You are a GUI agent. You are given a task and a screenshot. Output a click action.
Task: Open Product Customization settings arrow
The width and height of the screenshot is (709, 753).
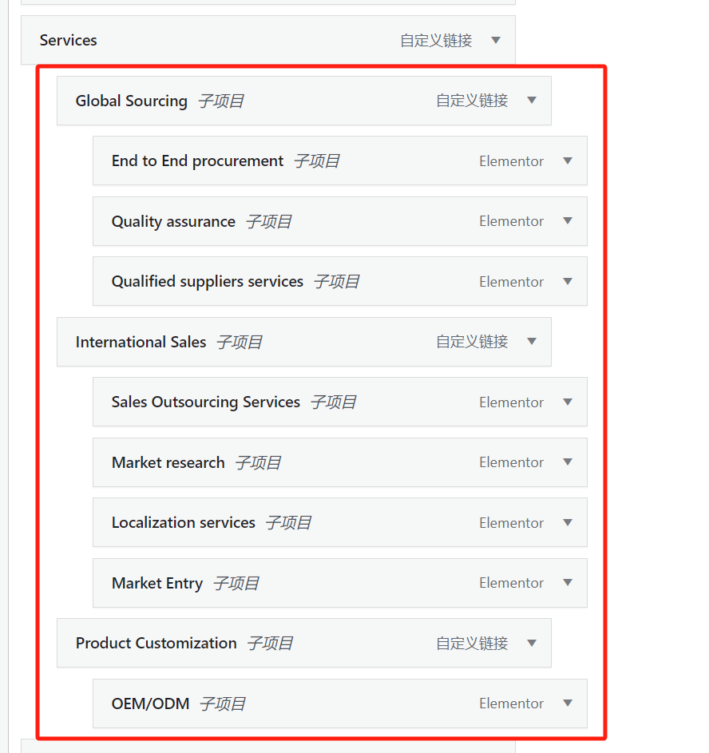click(x=532, y=643)
